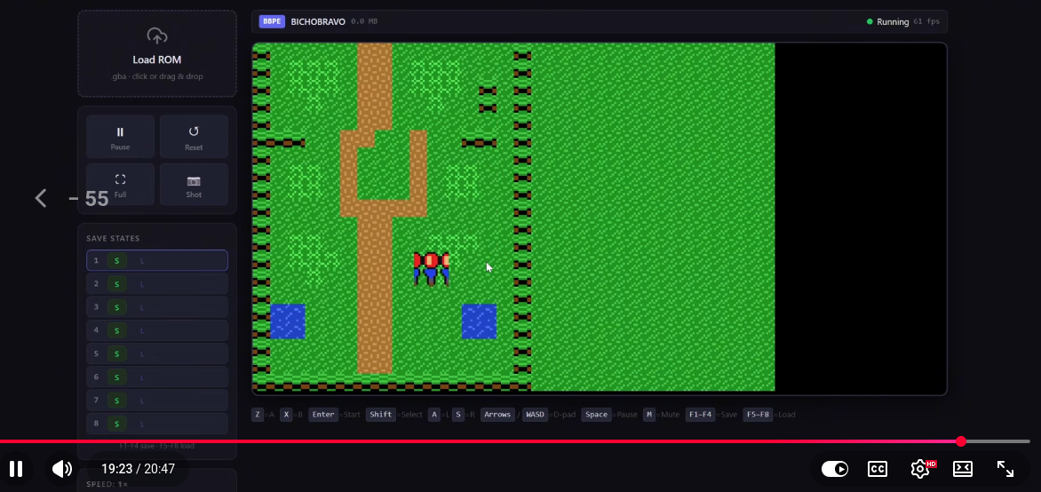
Task: Toggle the video autoplay switch
Action: click(x=835, y=469)
